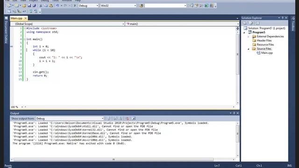Viewport: 299px width, 168px height.
Task: Click the Copy toolbar icon
Action: click(x=46, y=6)
